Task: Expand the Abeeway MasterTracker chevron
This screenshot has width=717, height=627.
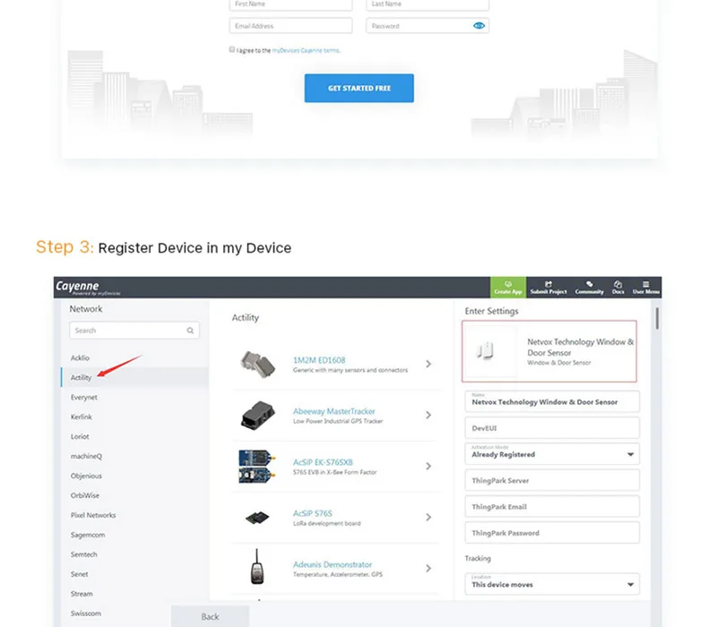Action: (428, 415)
